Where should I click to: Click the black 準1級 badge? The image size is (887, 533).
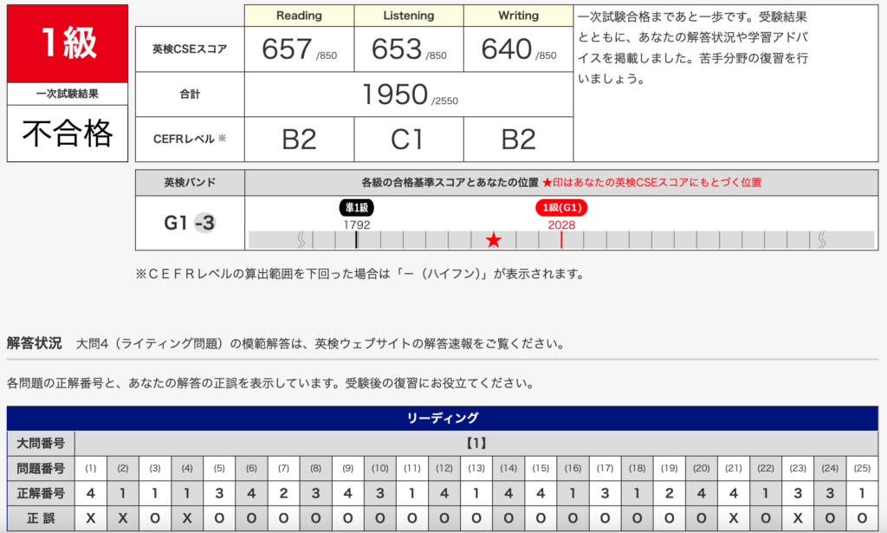click(356, 208)
